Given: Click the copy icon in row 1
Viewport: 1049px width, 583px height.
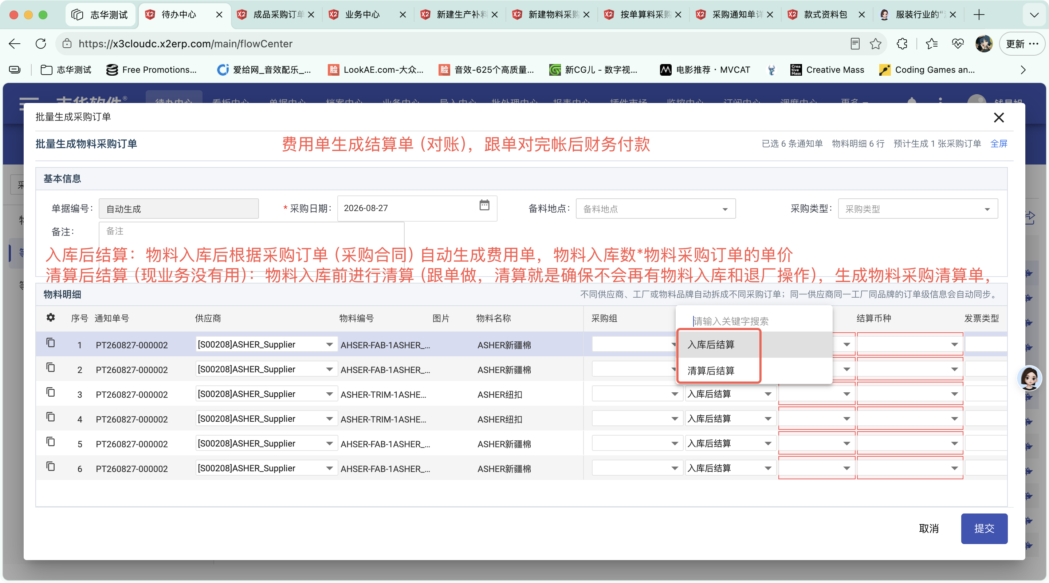Looking at the screenshot, I should (51, 342).
